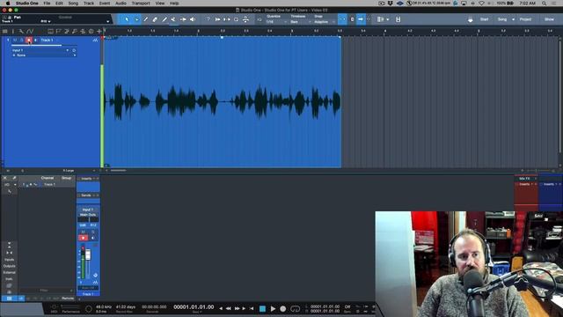Open the Remote tab in the console
Image resolution: width=563 pixels, height=317 pixels.
[68, 299]
